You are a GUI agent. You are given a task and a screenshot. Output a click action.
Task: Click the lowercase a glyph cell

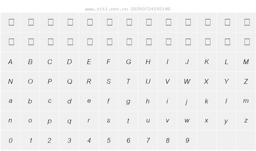[x=10, y=101]
